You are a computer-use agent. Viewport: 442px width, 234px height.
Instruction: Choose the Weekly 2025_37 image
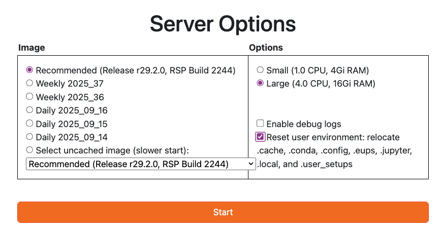[29, 83]
